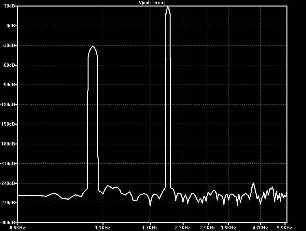306x231 pixels.
Task: Click the -270dB axis label
Action: click(7, 203)
